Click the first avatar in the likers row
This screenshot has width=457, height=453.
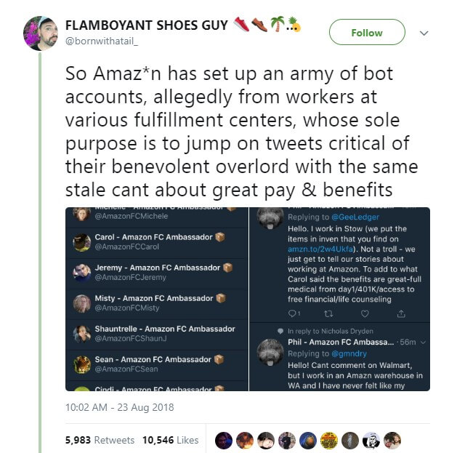tap(225, 440)
